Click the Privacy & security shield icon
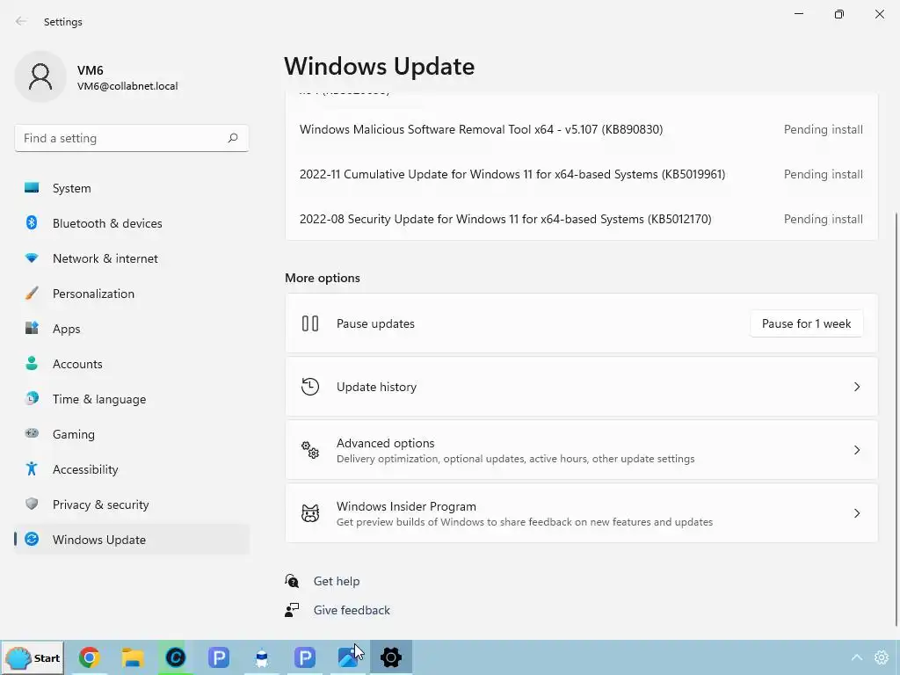The width and height of the screenshot is (900, 675). (x=32, y=504)
